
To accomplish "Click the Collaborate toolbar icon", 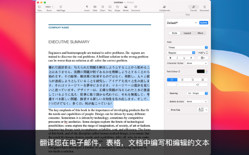I will click(164, 7).
